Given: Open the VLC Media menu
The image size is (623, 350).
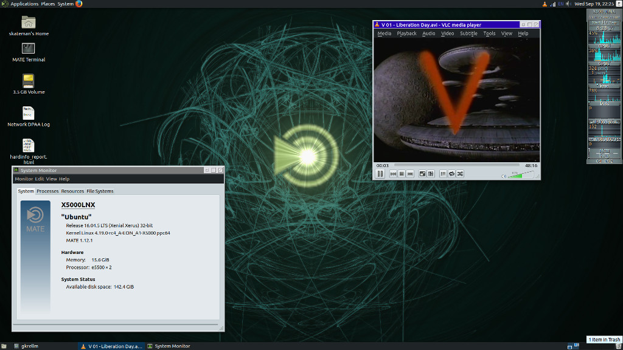Looking at the screenshot, I should tap(385, 33).
